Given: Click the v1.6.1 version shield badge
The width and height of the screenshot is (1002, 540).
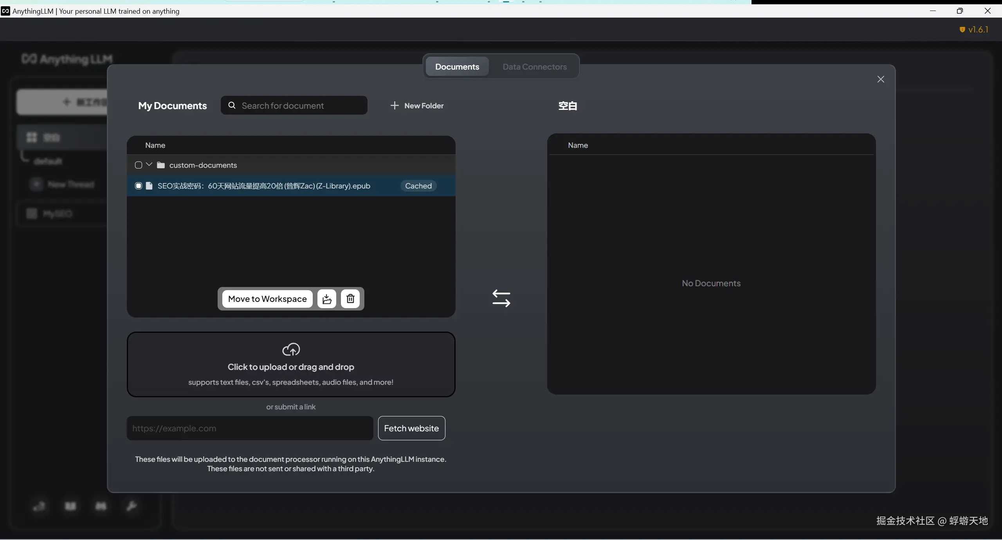Looking at the screenshot, I should pos(973,30).
